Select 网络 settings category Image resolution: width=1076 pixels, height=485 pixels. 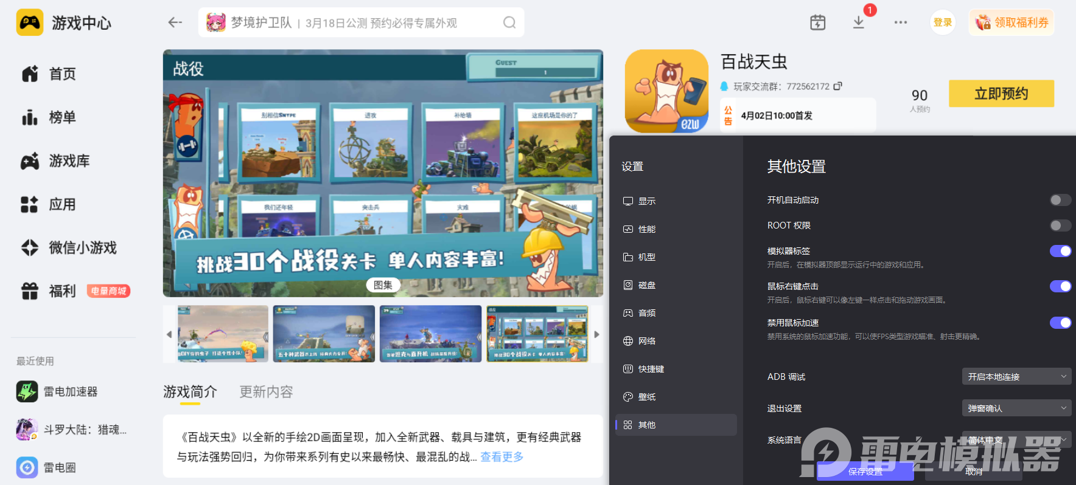click(x=676, y=341)
